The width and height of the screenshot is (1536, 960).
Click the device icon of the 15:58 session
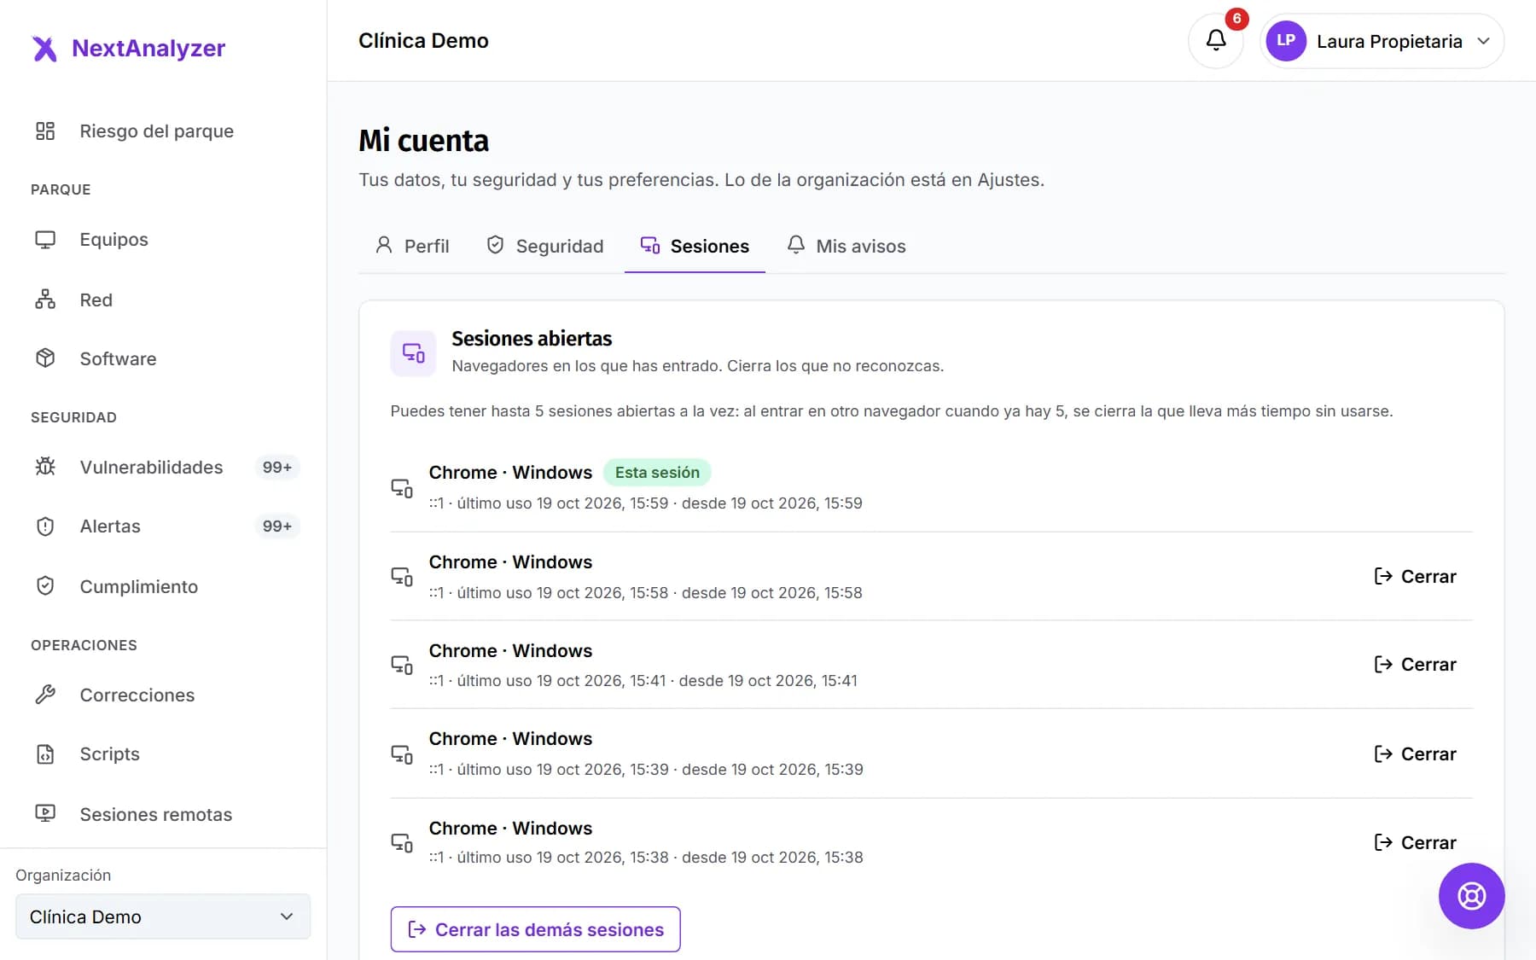(x=402, y=577)
